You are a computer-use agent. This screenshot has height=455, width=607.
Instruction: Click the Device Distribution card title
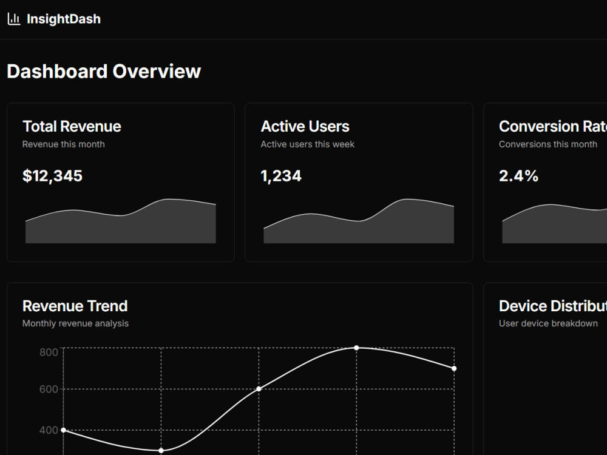(553, 306)
